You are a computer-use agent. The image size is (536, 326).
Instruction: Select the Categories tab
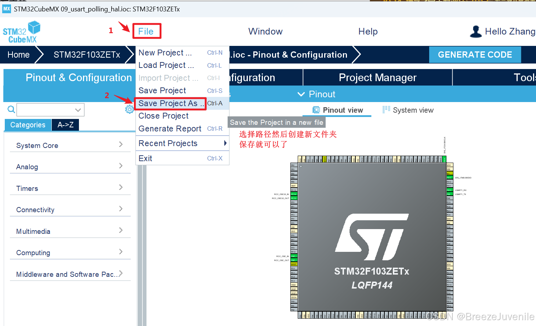point(28,125)
